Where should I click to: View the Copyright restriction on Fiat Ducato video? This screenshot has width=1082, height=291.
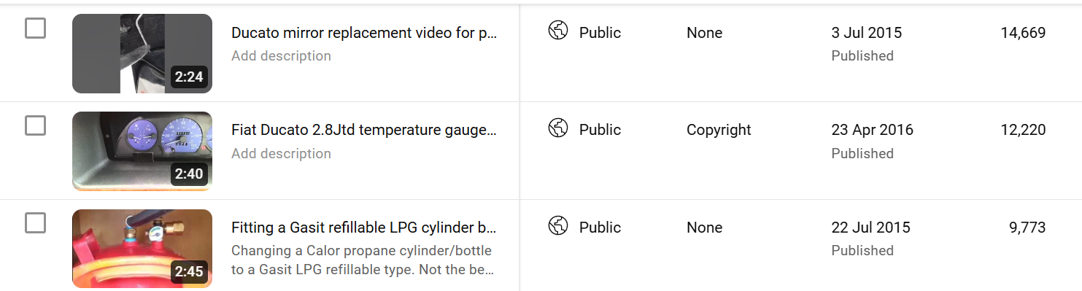point(719,130)
